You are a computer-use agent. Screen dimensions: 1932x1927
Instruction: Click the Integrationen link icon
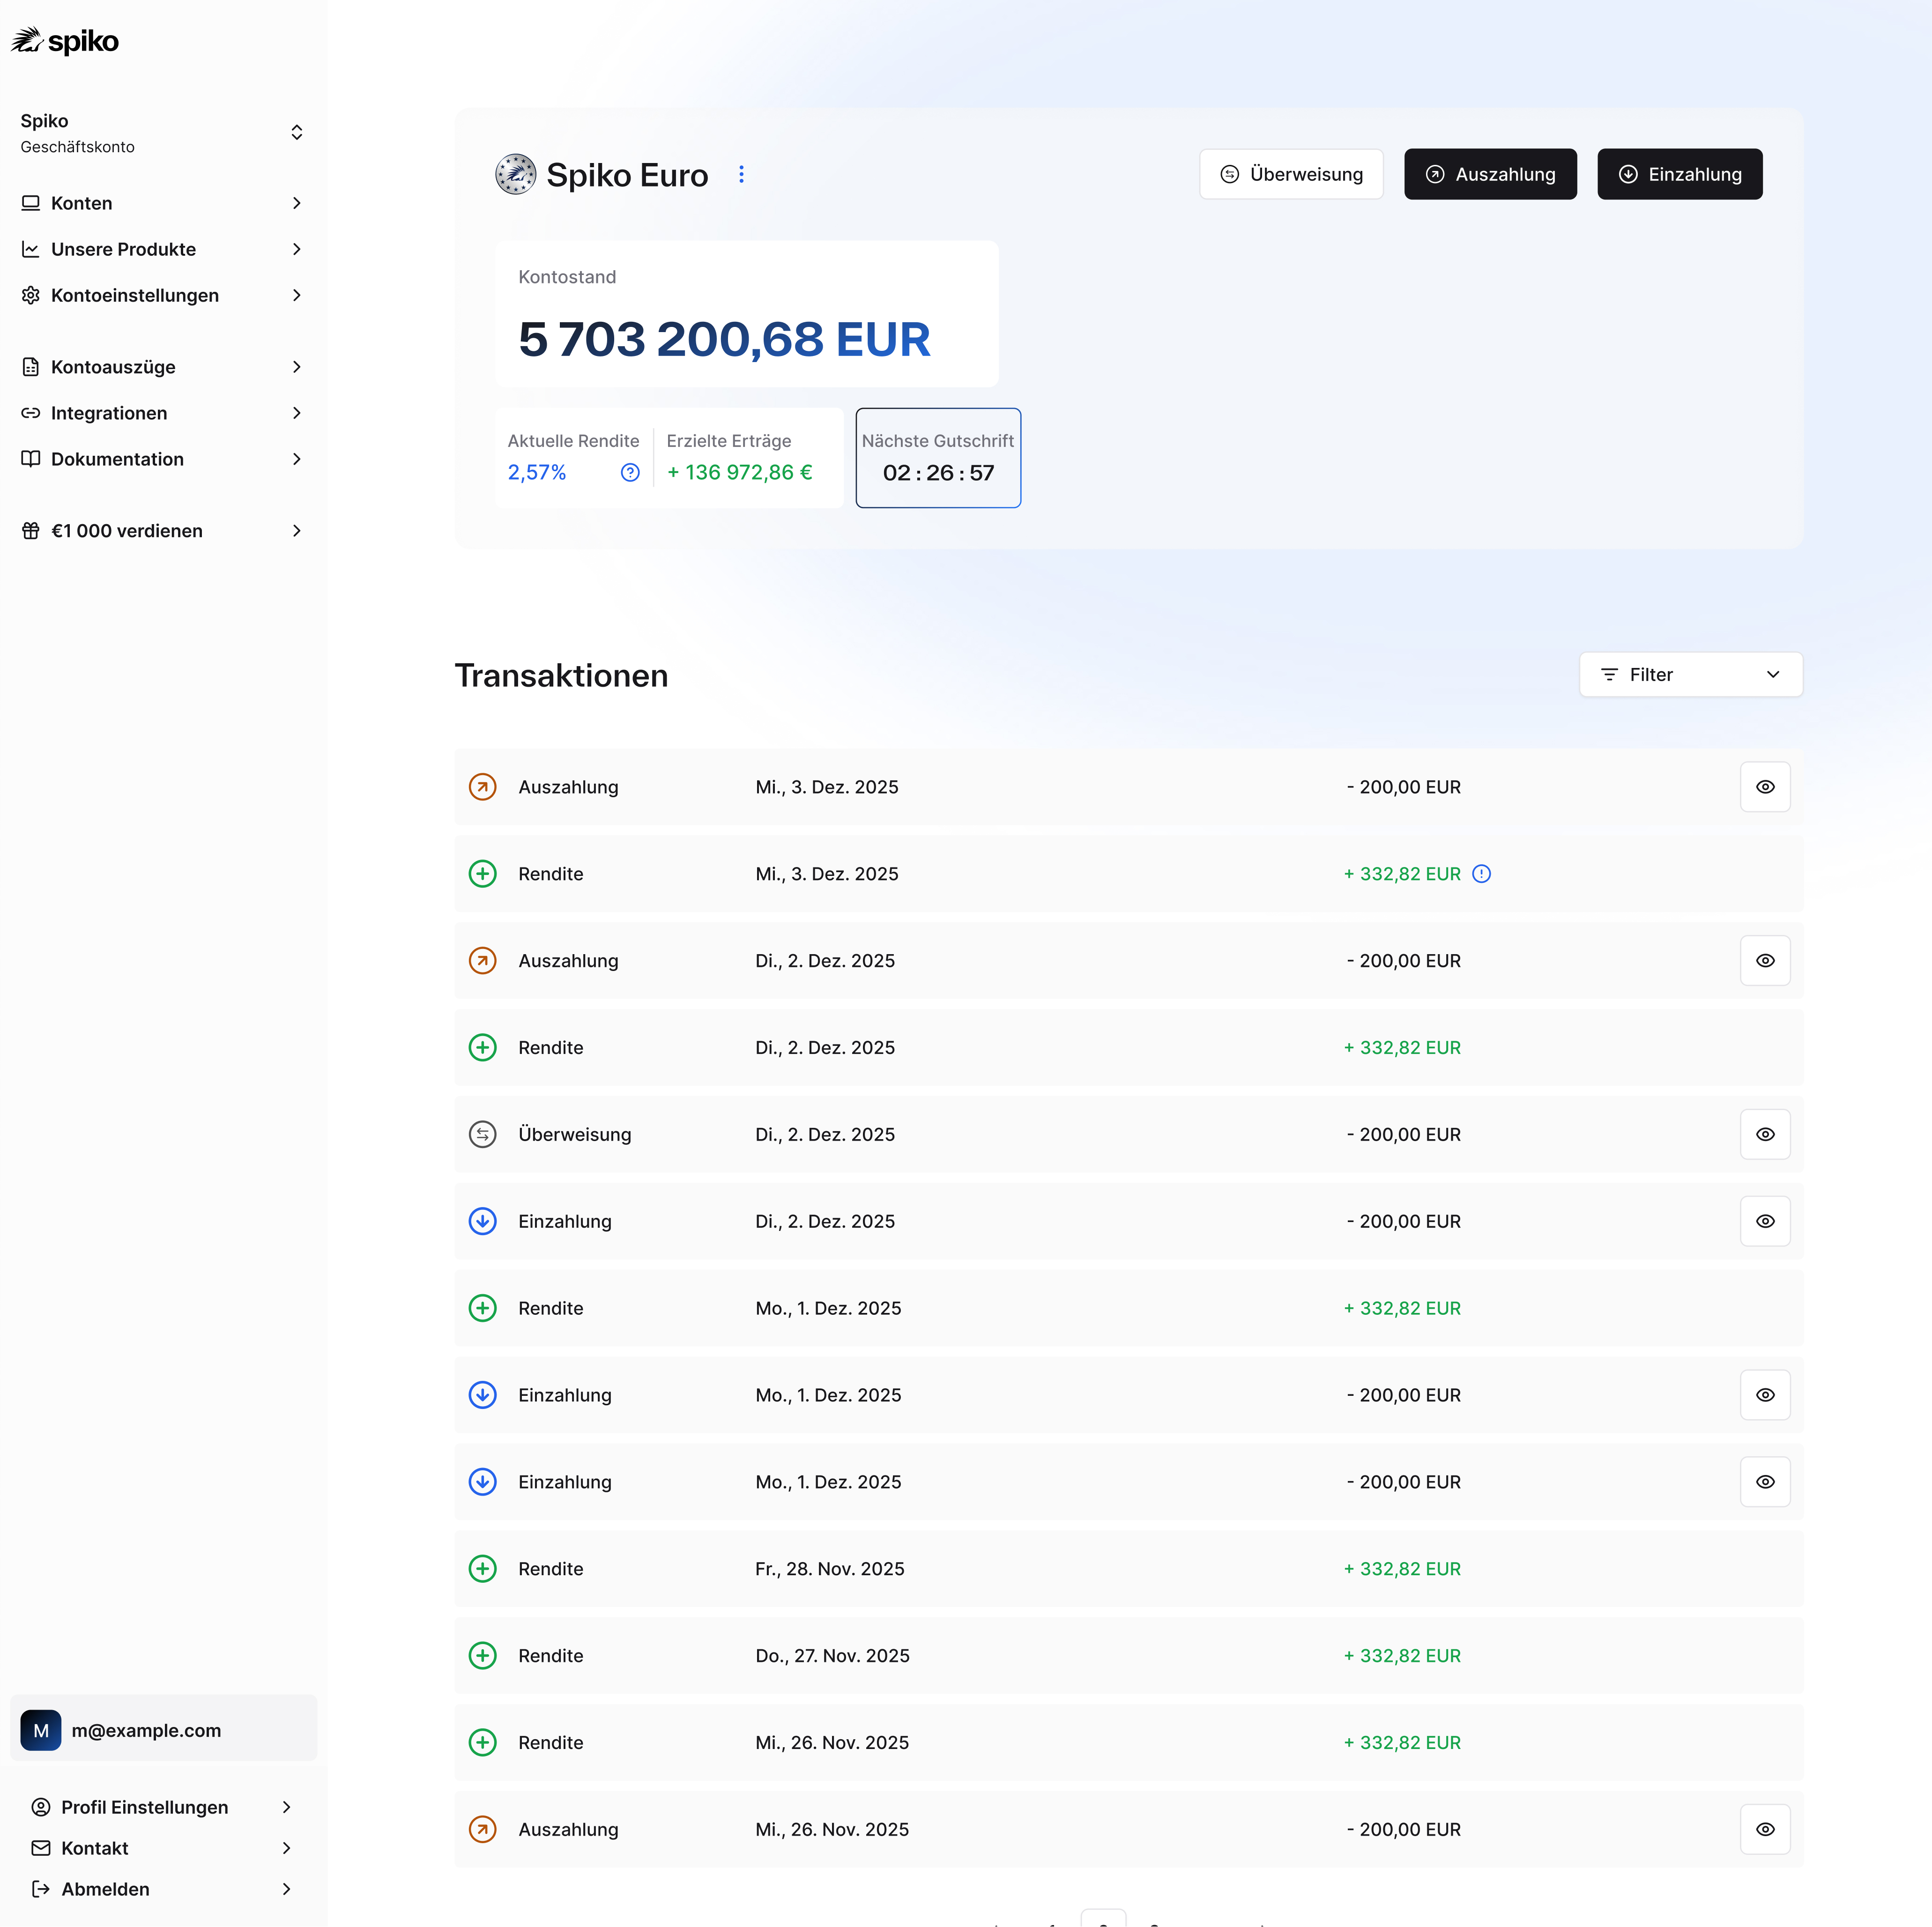(31, 413)
